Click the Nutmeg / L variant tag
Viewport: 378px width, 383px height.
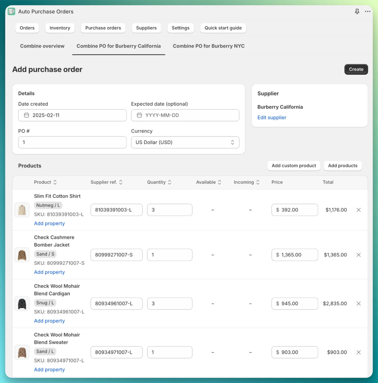pos(48,205)
